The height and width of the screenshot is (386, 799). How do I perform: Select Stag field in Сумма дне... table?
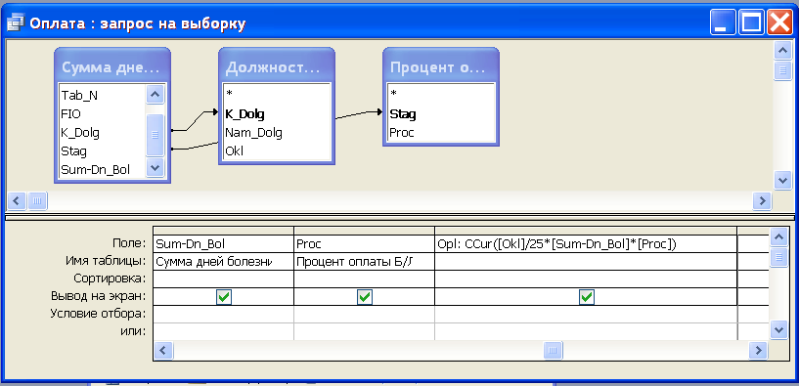click(x=74, y=151)
